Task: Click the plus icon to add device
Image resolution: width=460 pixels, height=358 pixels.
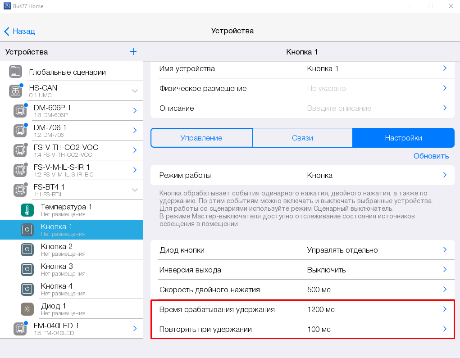Action: (x=133, y=51)
